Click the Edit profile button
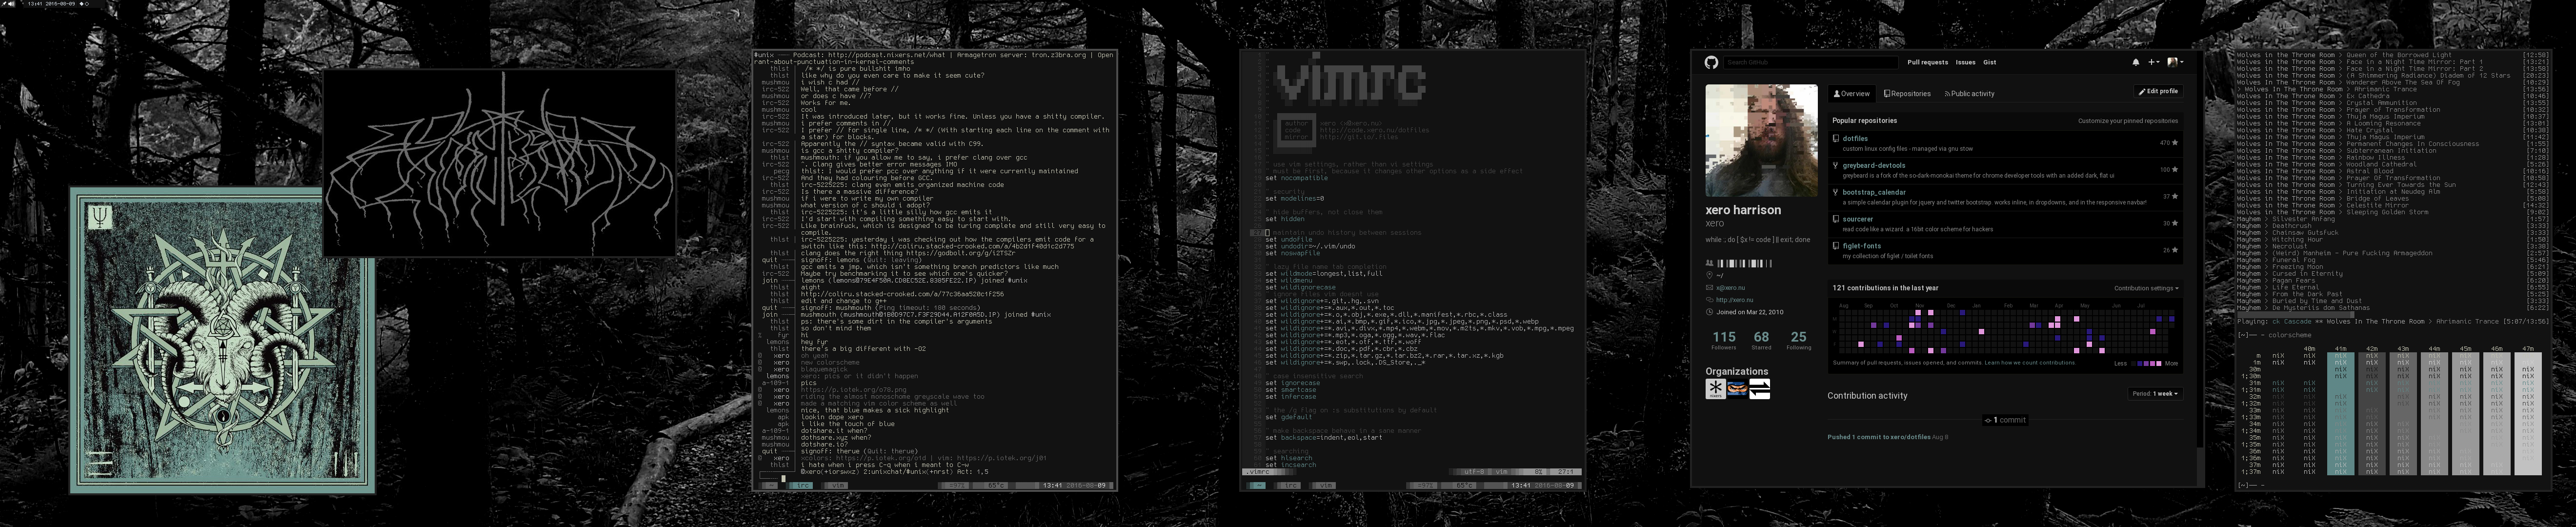2576x527 pixels. [2158, 91]
